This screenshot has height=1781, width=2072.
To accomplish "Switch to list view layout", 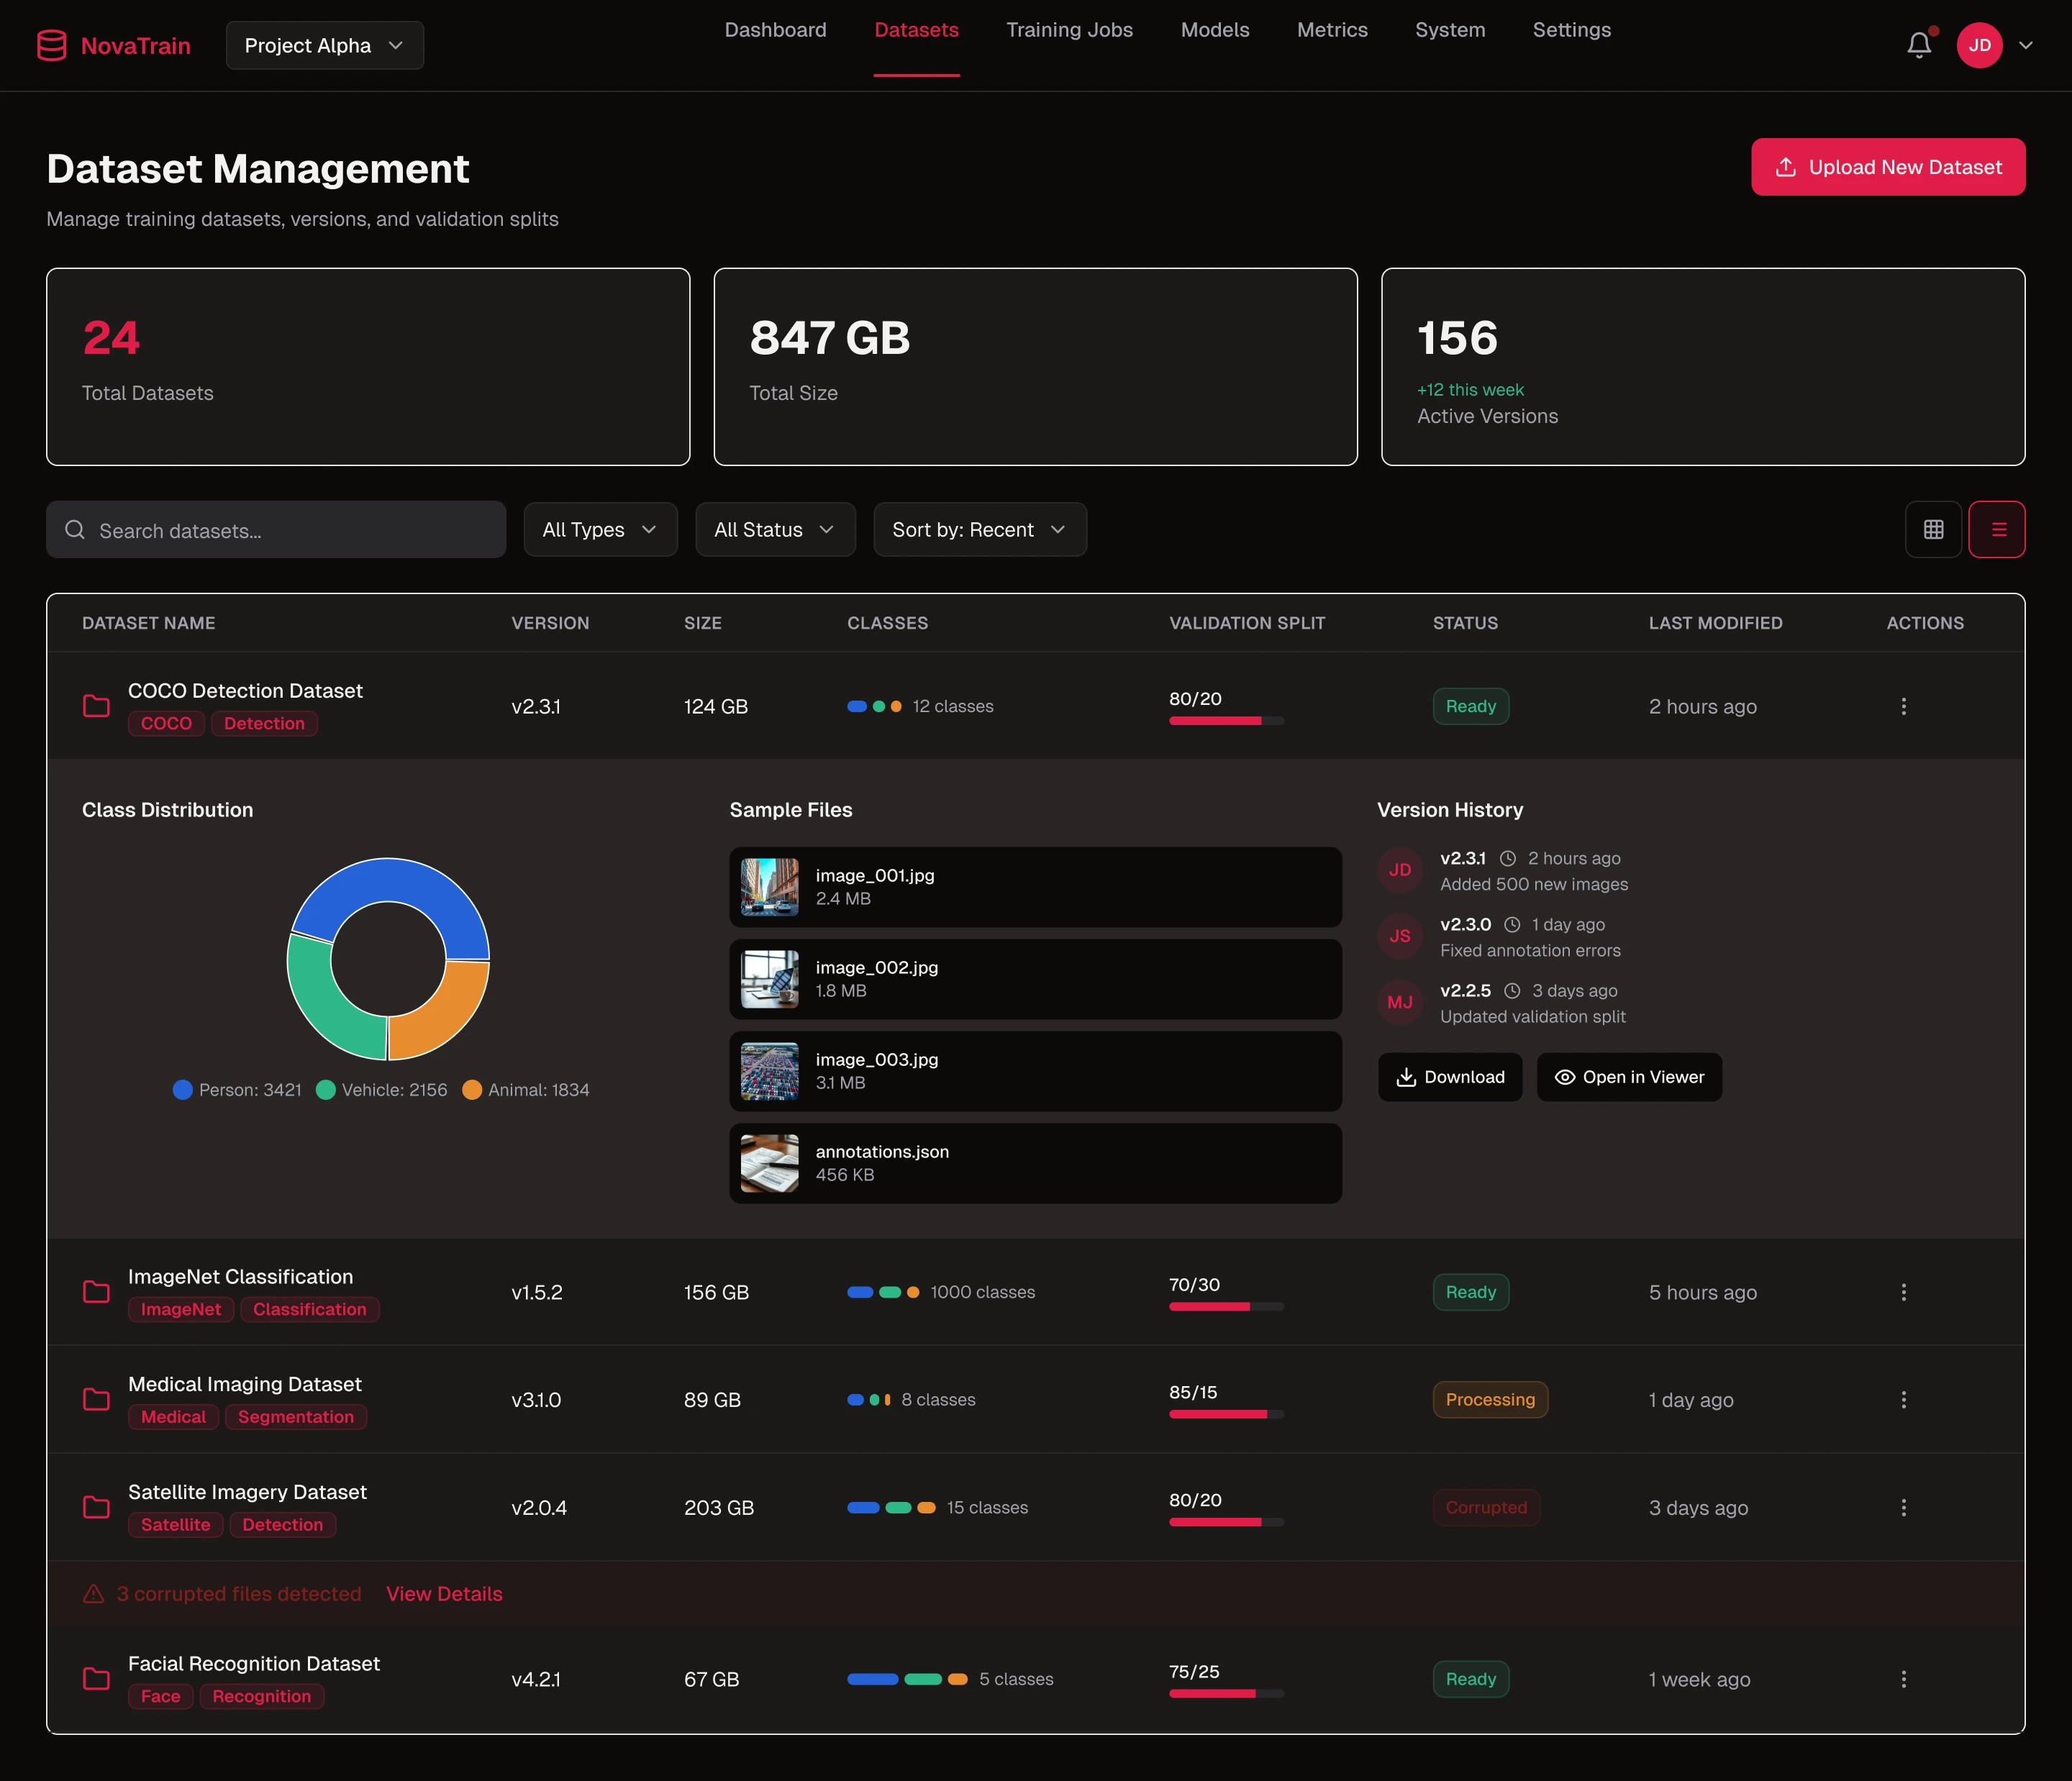I will tap(1997, 529).
